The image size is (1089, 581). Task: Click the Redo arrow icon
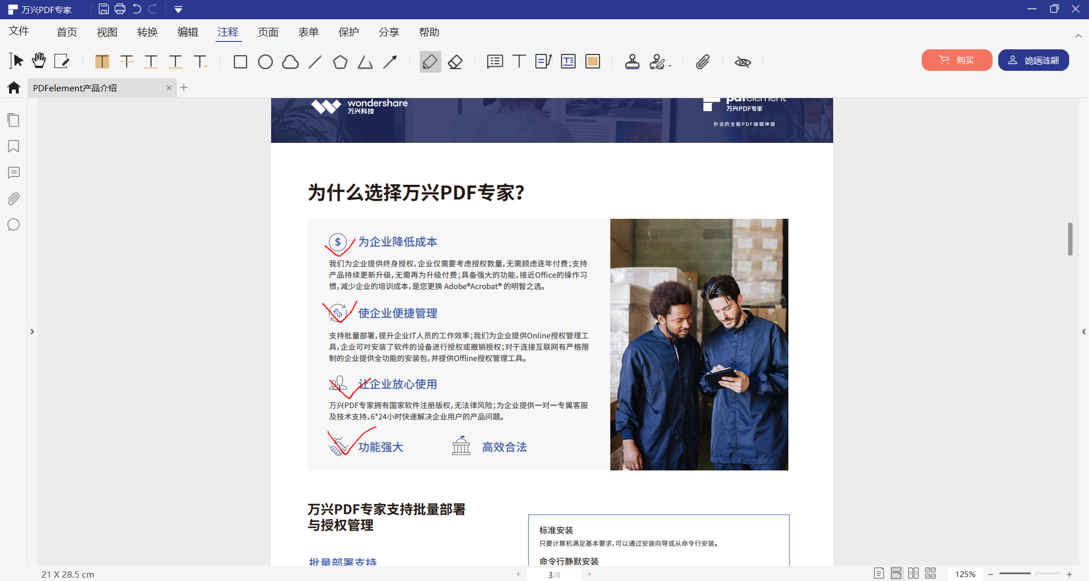pos(153,9)
